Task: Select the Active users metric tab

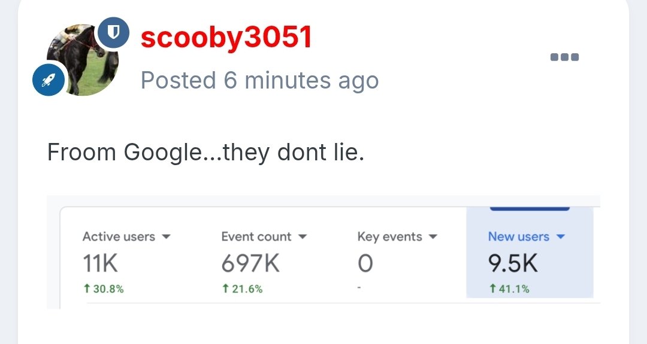Action: click(126, 261)
